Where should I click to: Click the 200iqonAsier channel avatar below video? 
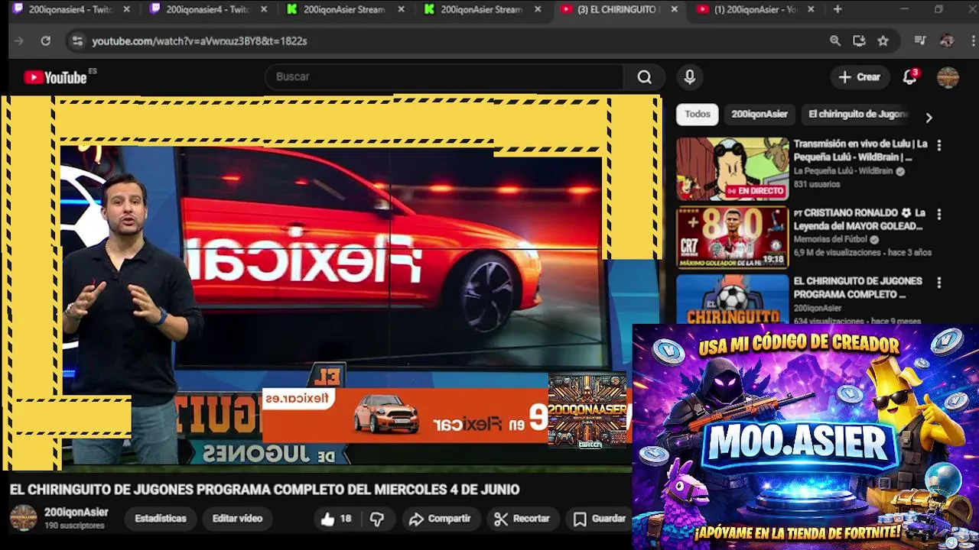click(23, 518)
